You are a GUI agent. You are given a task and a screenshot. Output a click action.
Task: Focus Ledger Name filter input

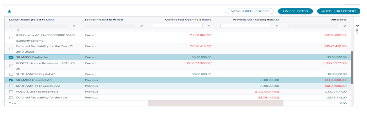pyautogui.click(x=38, y=26)
